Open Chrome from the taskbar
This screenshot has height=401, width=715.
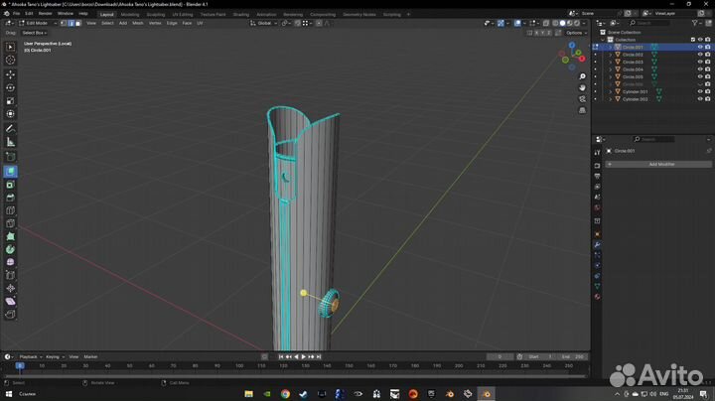pos(285,394)
